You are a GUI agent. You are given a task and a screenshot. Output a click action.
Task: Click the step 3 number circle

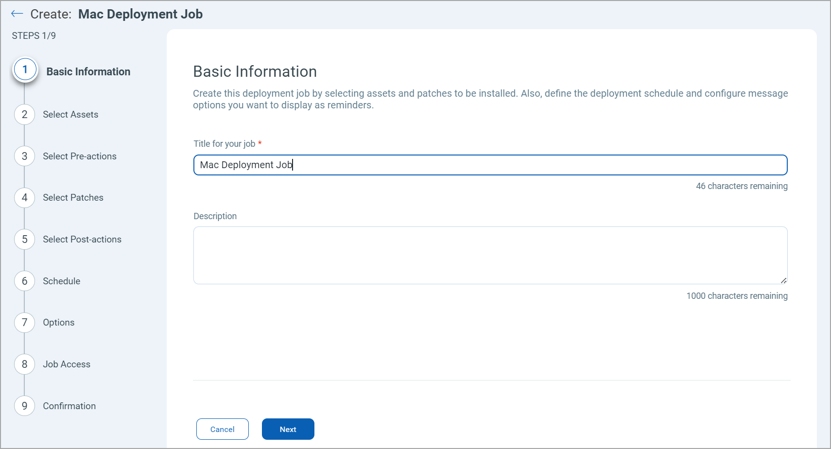pos(24,156)
